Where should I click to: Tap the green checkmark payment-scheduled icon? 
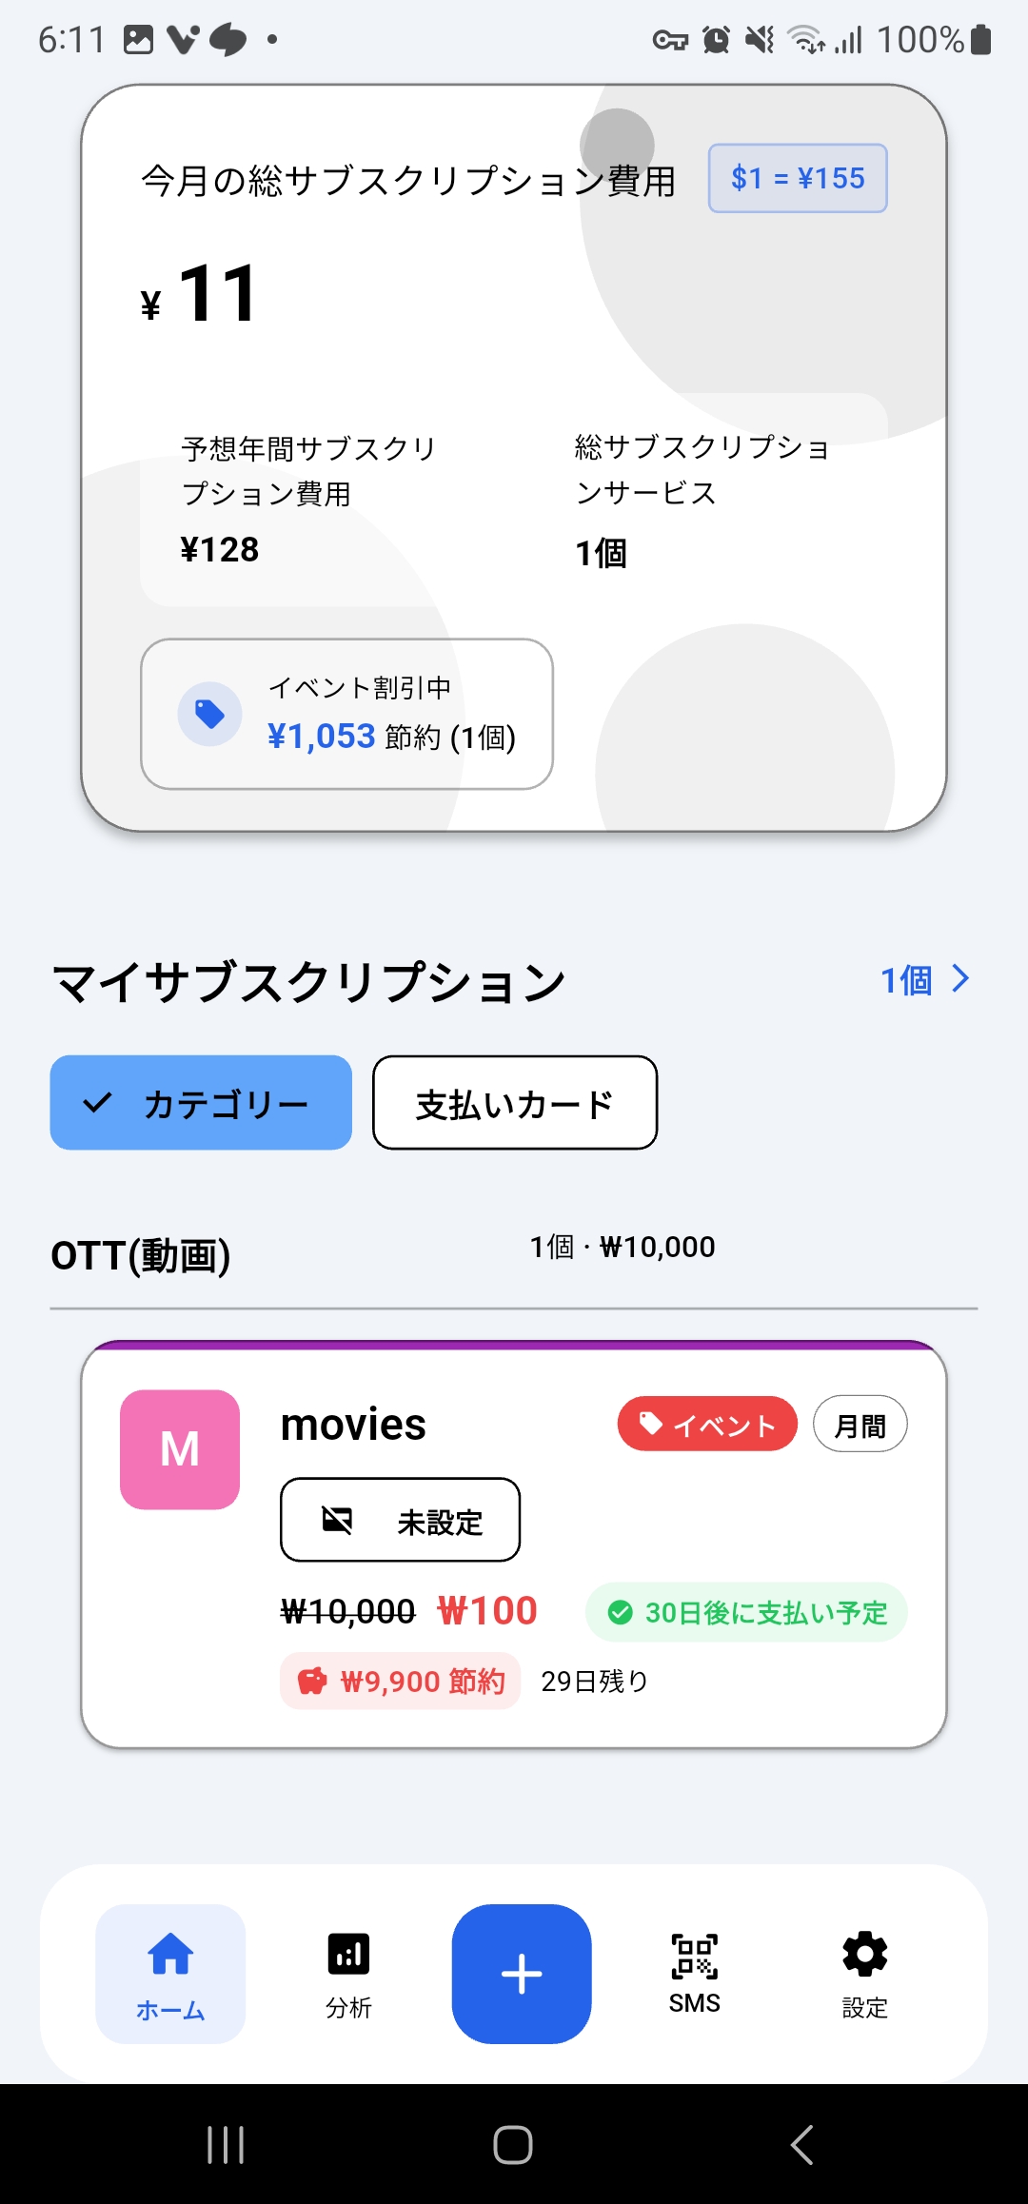pos(620,1612)
